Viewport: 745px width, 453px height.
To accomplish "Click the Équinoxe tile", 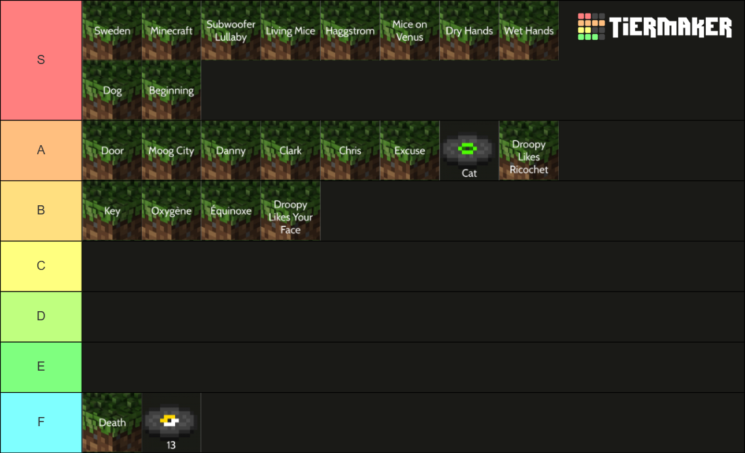I will click(x=231, y=210).
